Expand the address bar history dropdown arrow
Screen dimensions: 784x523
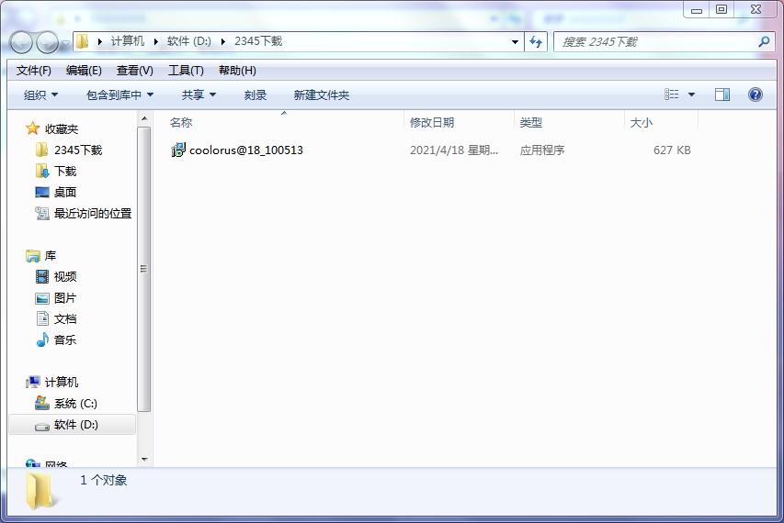coord(515,42)
